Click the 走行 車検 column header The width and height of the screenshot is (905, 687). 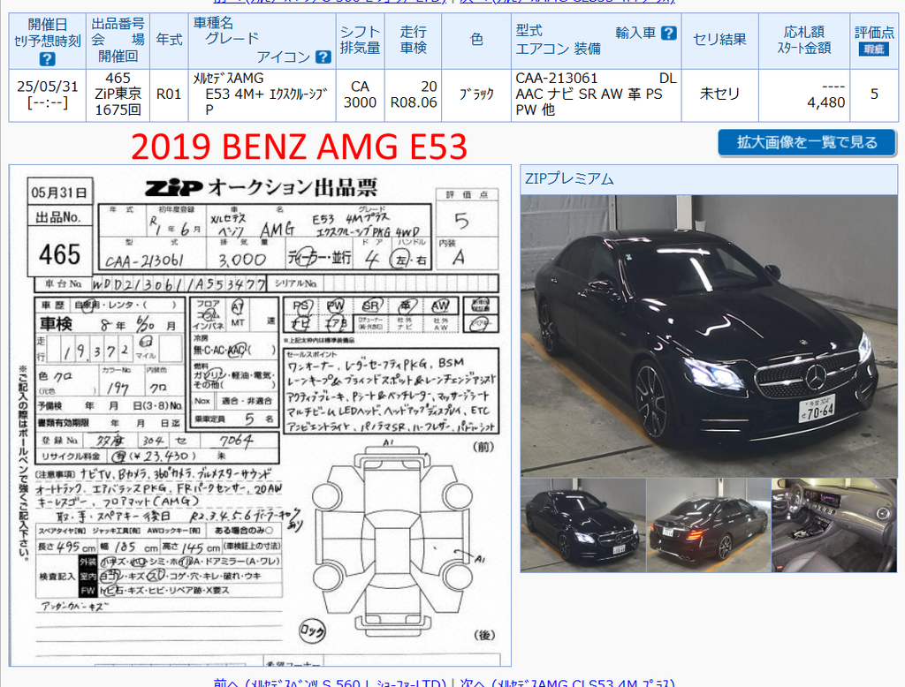tap(414, 41)
